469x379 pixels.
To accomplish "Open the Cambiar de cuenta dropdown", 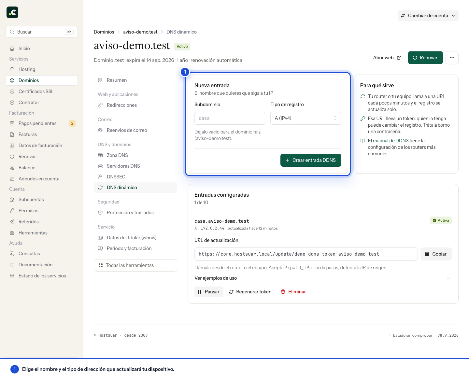I will (428, 16).
